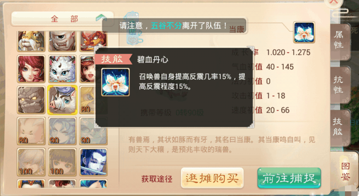Image resolution: width=359 pixels, height=196 pixels.
Task: Click the 逛摊购买 button
Action: (212, 178)
